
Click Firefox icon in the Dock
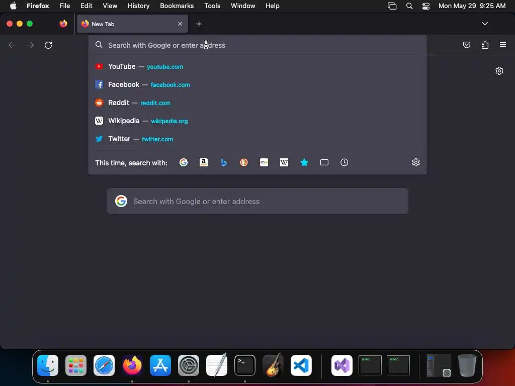click(x=132, y=365)
